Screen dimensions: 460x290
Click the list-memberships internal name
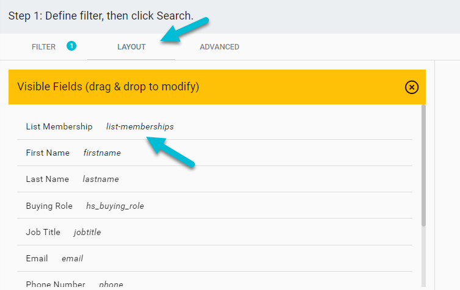point(140,126)
